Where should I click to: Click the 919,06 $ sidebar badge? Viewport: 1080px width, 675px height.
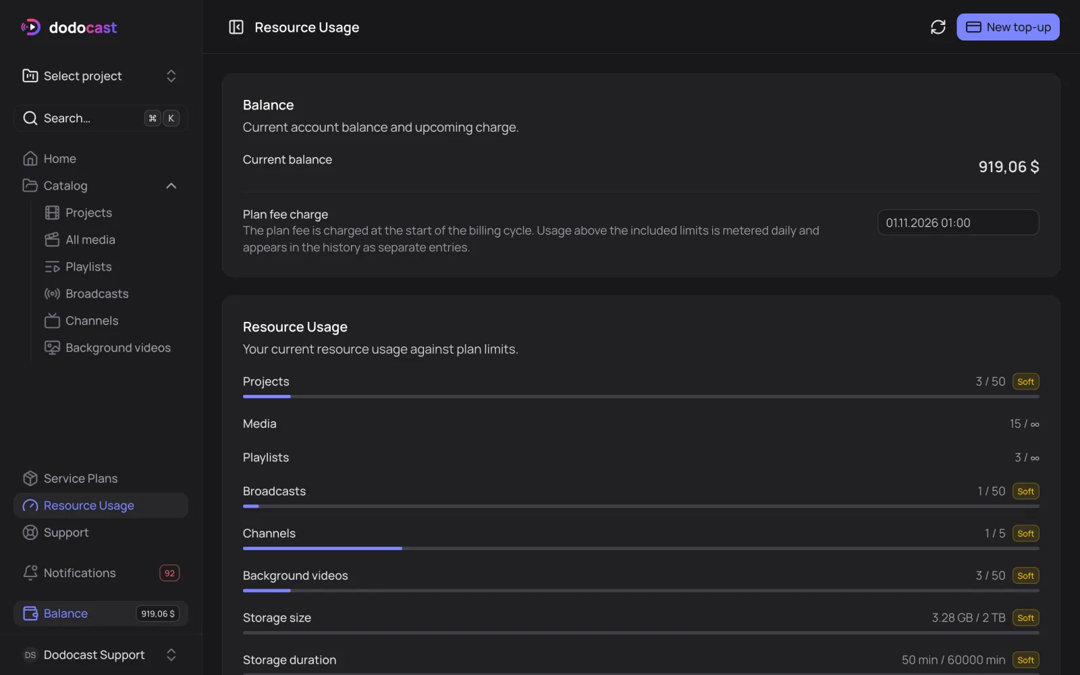point(158,614)
